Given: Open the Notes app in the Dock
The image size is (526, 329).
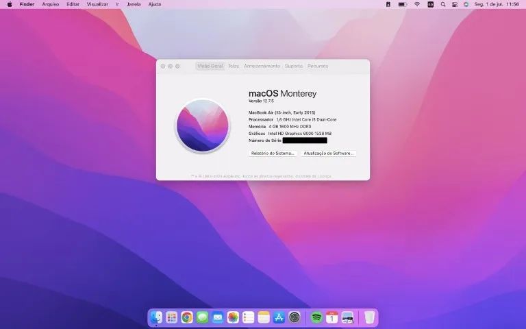Looking at the screenshot, I should [264, 317].
